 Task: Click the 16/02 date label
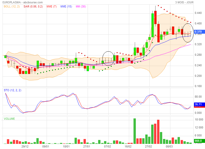coord(128,146)
